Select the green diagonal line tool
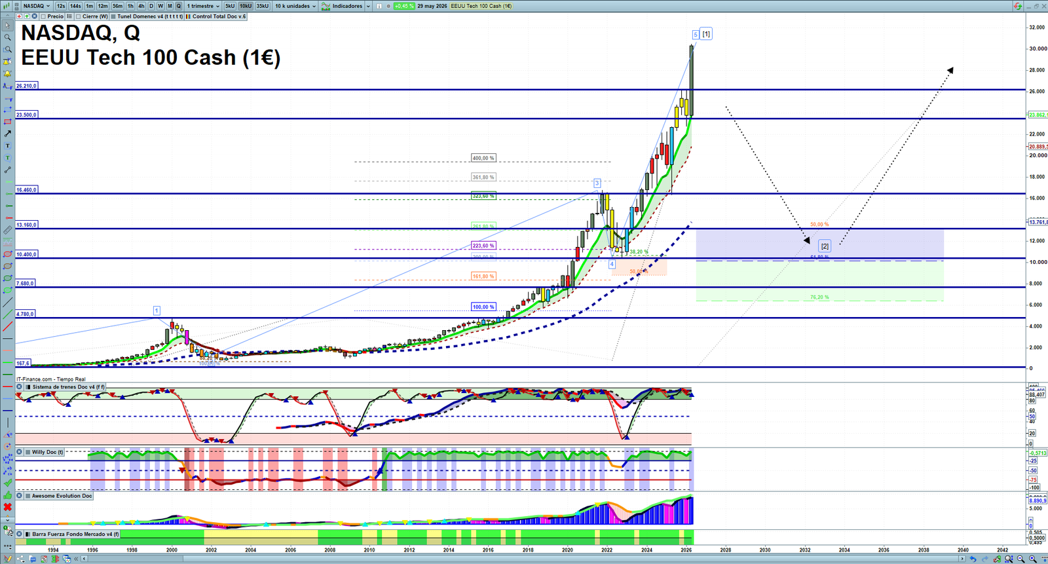 click(x=7, y=314)
